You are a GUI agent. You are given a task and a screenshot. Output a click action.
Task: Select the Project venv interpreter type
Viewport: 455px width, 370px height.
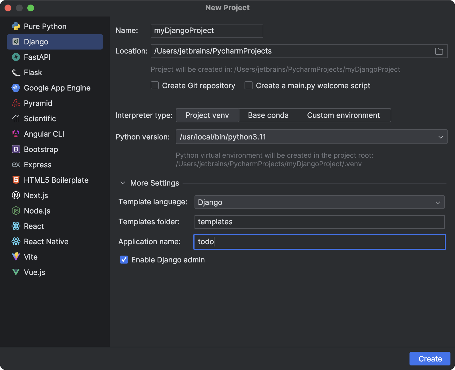(207, 115)
